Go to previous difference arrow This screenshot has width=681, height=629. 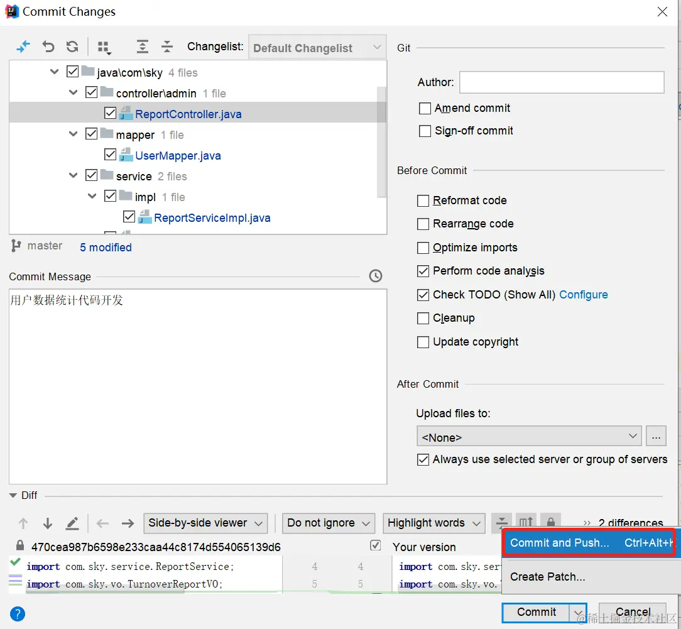coord(23,523)
